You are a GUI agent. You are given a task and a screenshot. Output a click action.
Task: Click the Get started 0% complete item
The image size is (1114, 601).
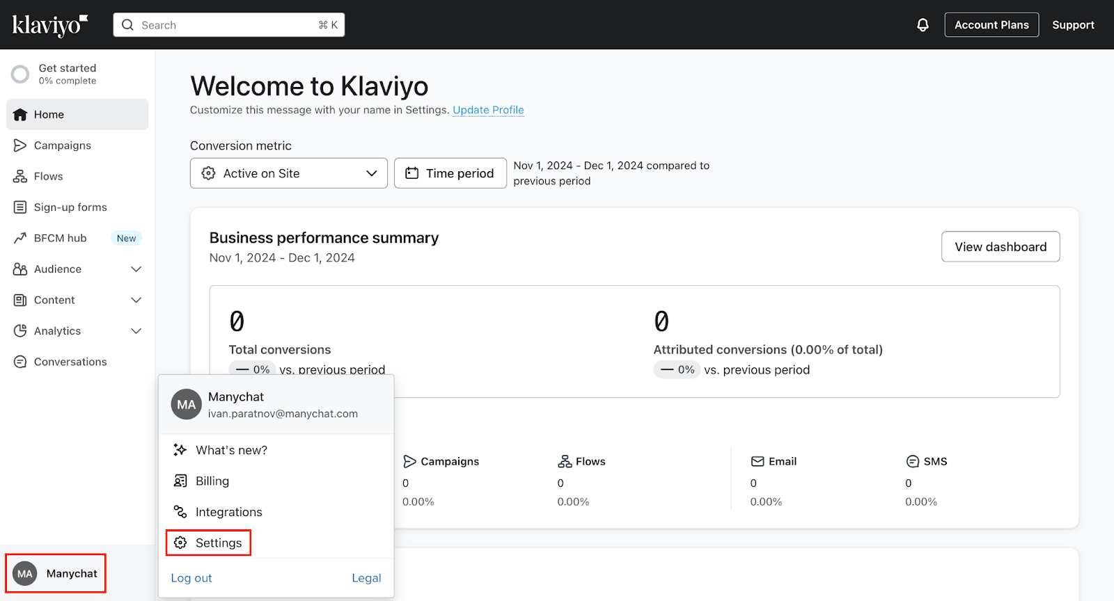coord(77,74)
